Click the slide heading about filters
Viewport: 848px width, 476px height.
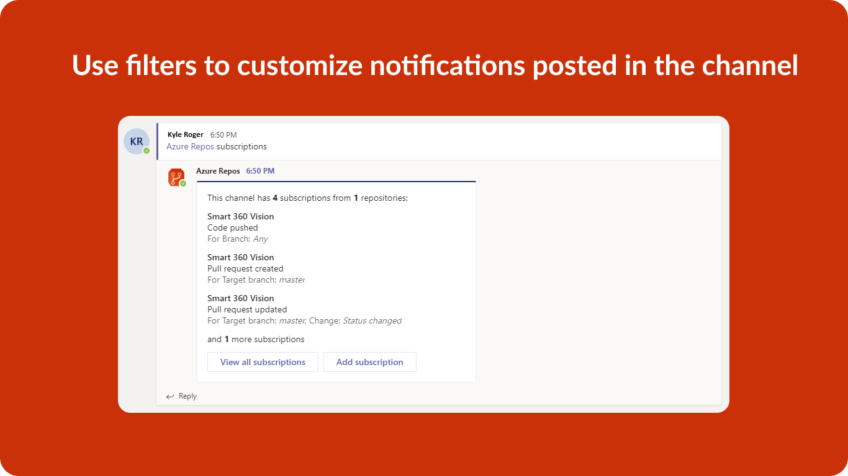435,65
